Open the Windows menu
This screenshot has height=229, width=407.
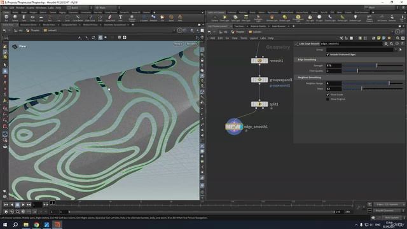click(x=41, y=8)
